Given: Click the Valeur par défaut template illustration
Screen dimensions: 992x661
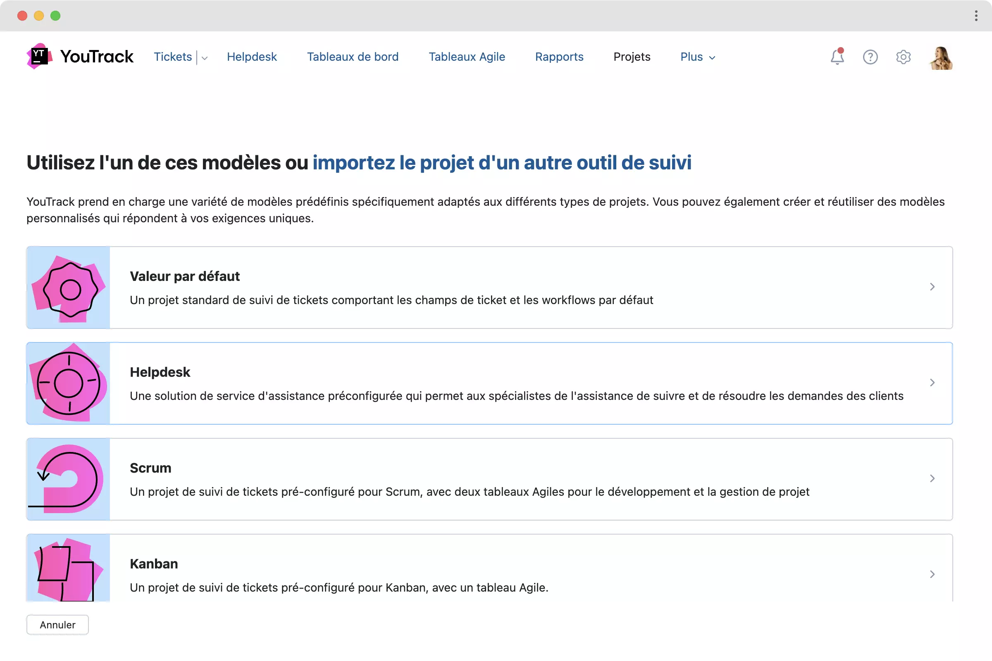Looking at the screenshot, I should pyautogui.click(x=68, y=288).
